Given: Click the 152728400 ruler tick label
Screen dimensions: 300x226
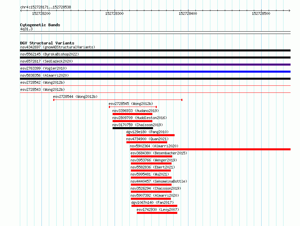Looking at the screenshot, I should (188, 13).
